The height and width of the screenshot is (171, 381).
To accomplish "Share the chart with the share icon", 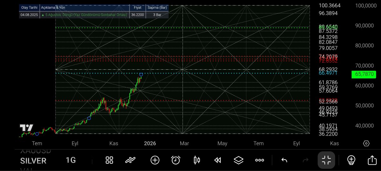I will (372, 160).
